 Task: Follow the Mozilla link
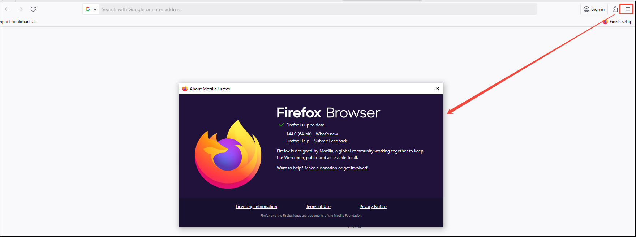coord(326,151)
